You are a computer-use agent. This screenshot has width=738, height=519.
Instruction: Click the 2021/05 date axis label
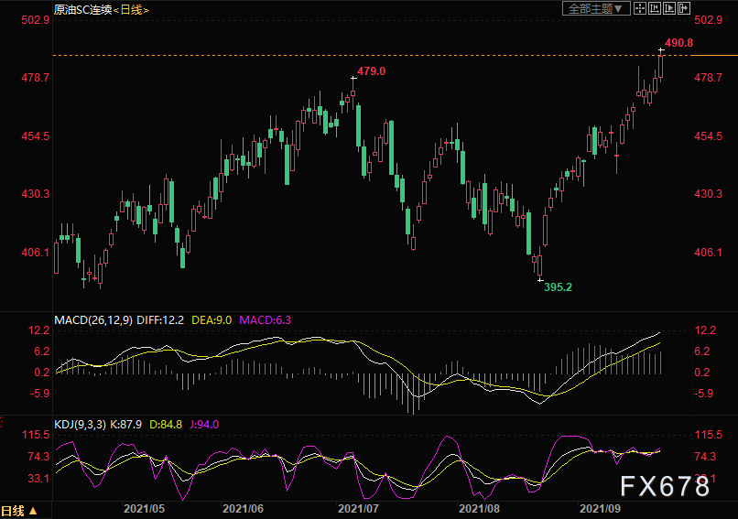144,509
